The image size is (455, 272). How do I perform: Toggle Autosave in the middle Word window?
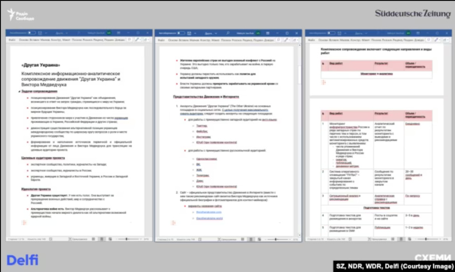181,33
